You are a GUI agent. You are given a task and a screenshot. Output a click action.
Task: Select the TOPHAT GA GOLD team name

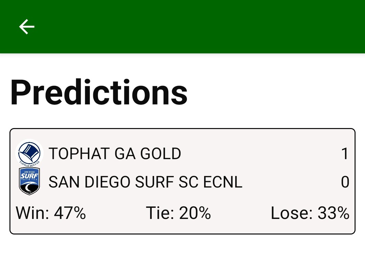[115, 154]
